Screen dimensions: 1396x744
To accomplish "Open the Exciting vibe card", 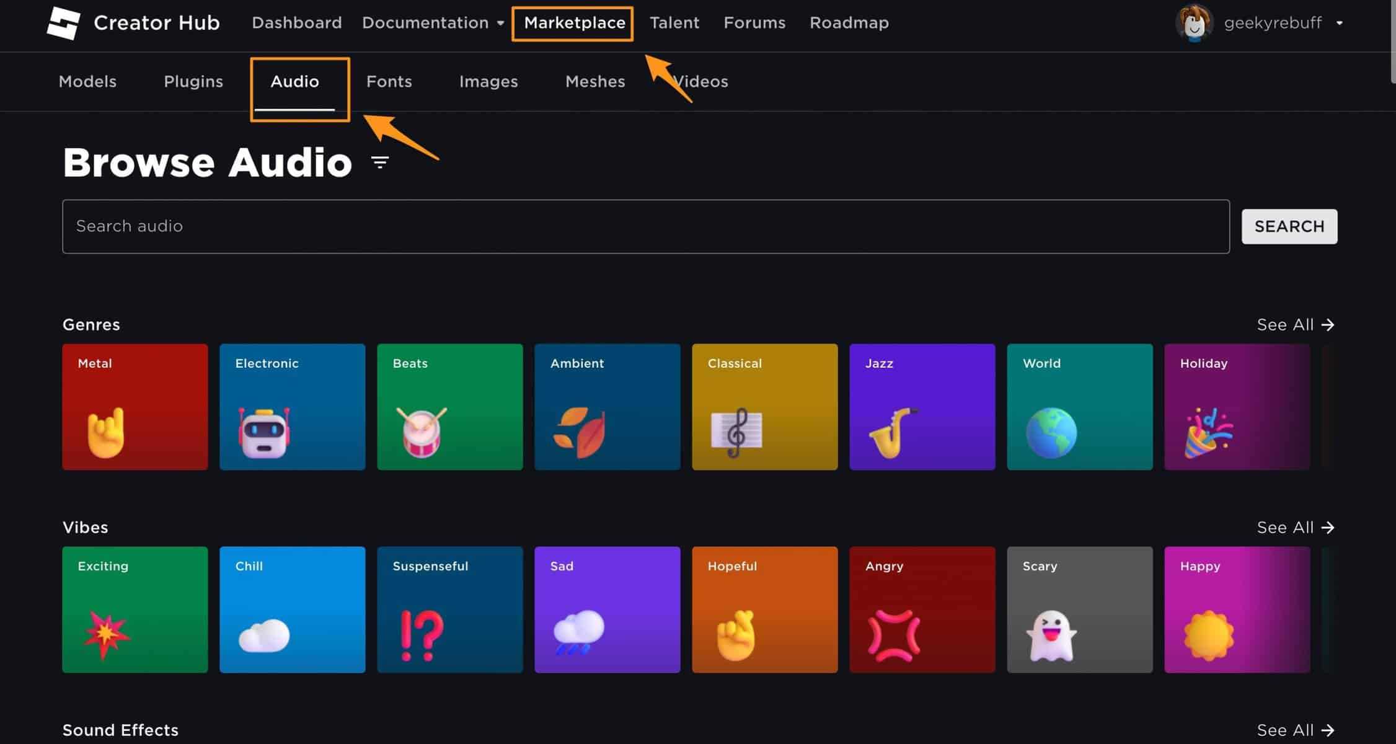I will 135,609.
